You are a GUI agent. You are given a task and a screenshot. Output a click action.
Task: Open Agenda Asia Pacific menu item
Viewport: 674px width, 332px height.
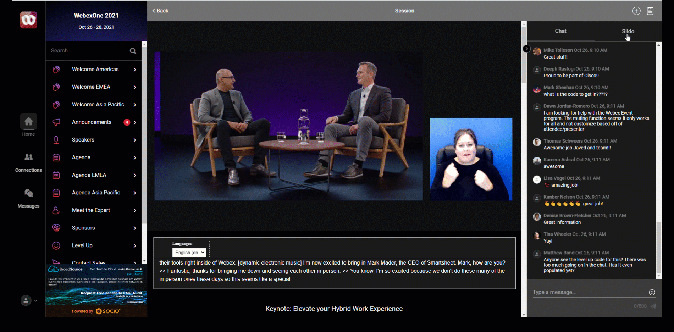pos(94,193)
